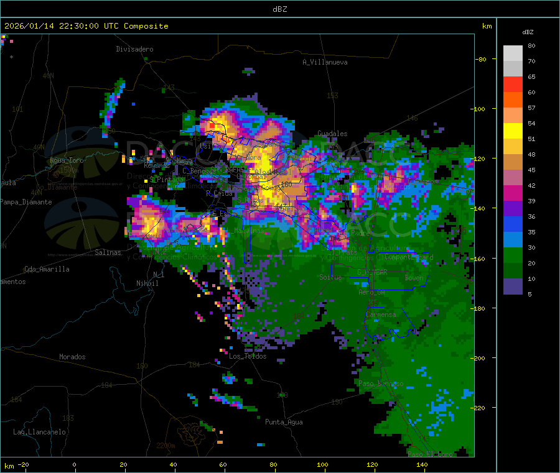Click the white 80 dBZ color swatch

click(513, 53)
